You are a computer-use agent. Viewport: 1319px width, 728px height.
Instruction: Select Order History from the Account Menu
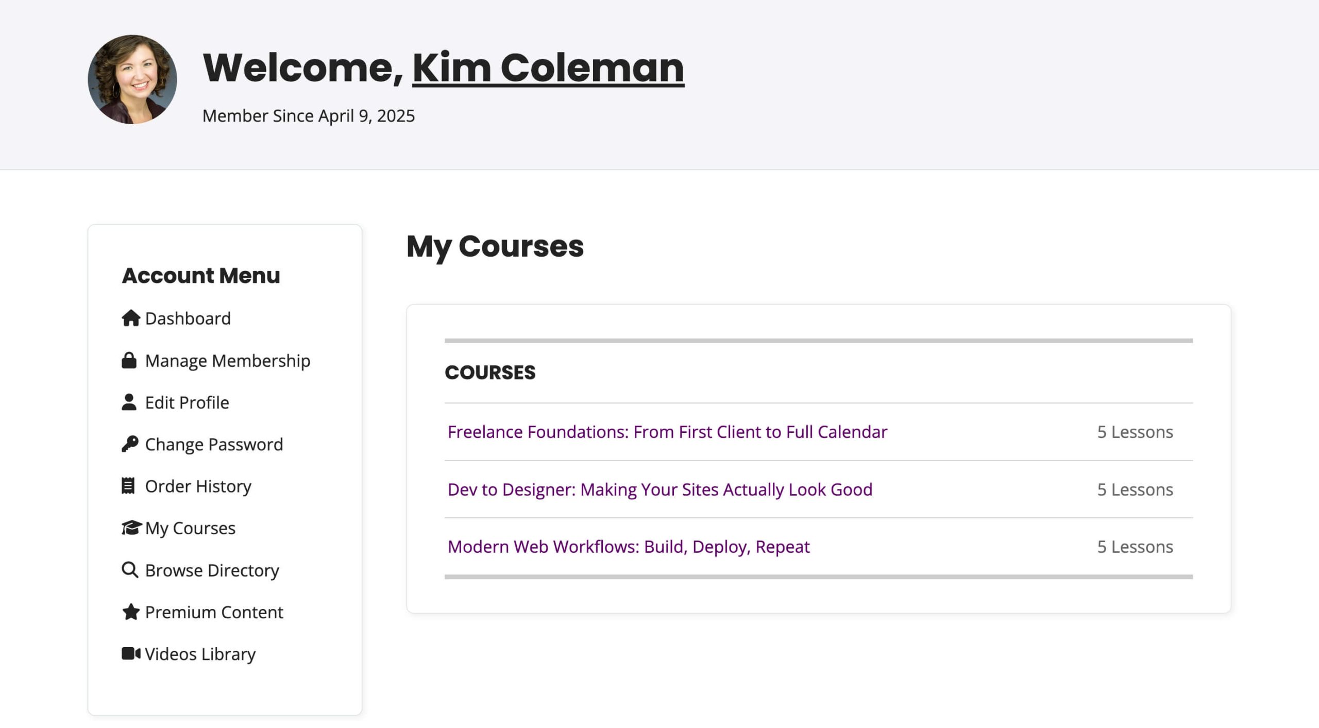198,486
